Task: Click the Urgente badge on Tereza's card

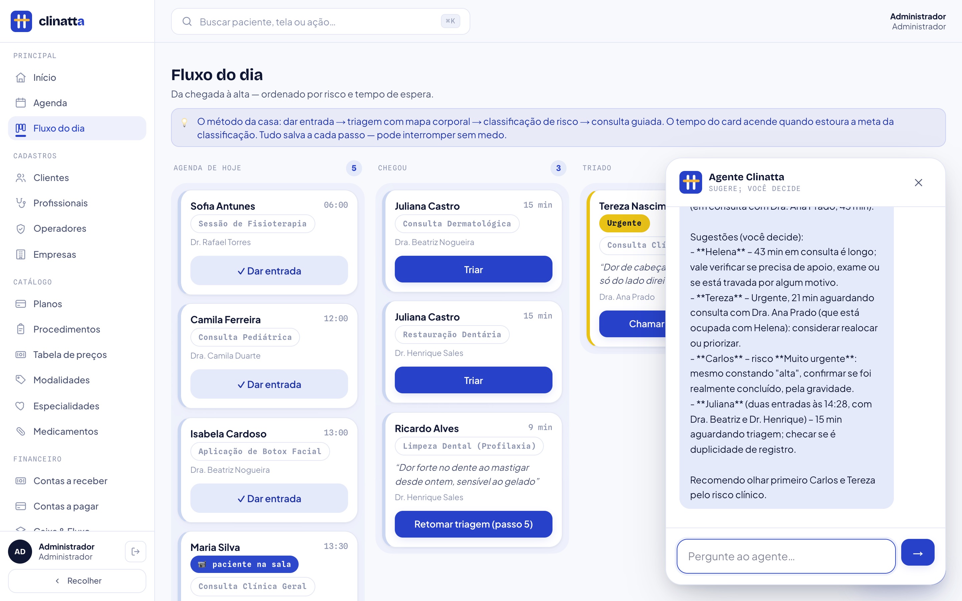Action: 624,223
